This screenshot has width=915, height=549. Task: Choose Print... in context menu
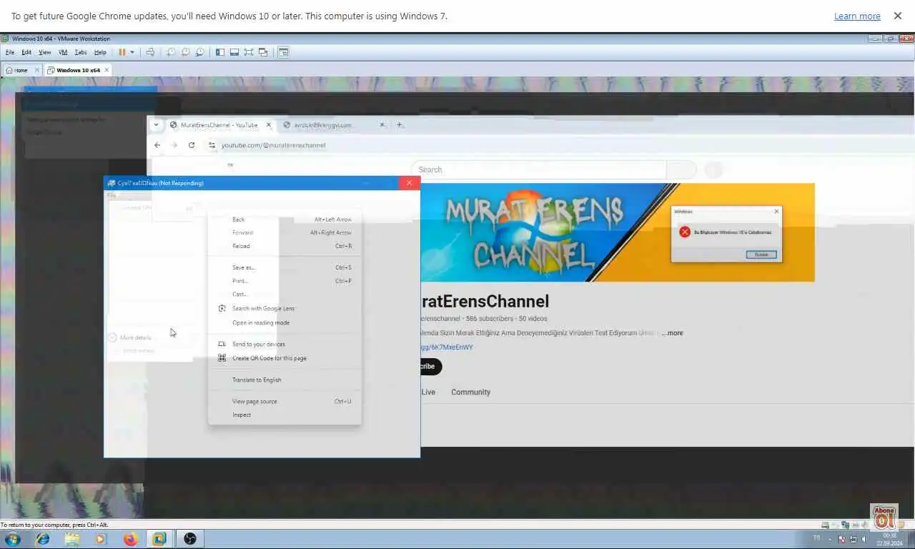[x=285, y=281]
